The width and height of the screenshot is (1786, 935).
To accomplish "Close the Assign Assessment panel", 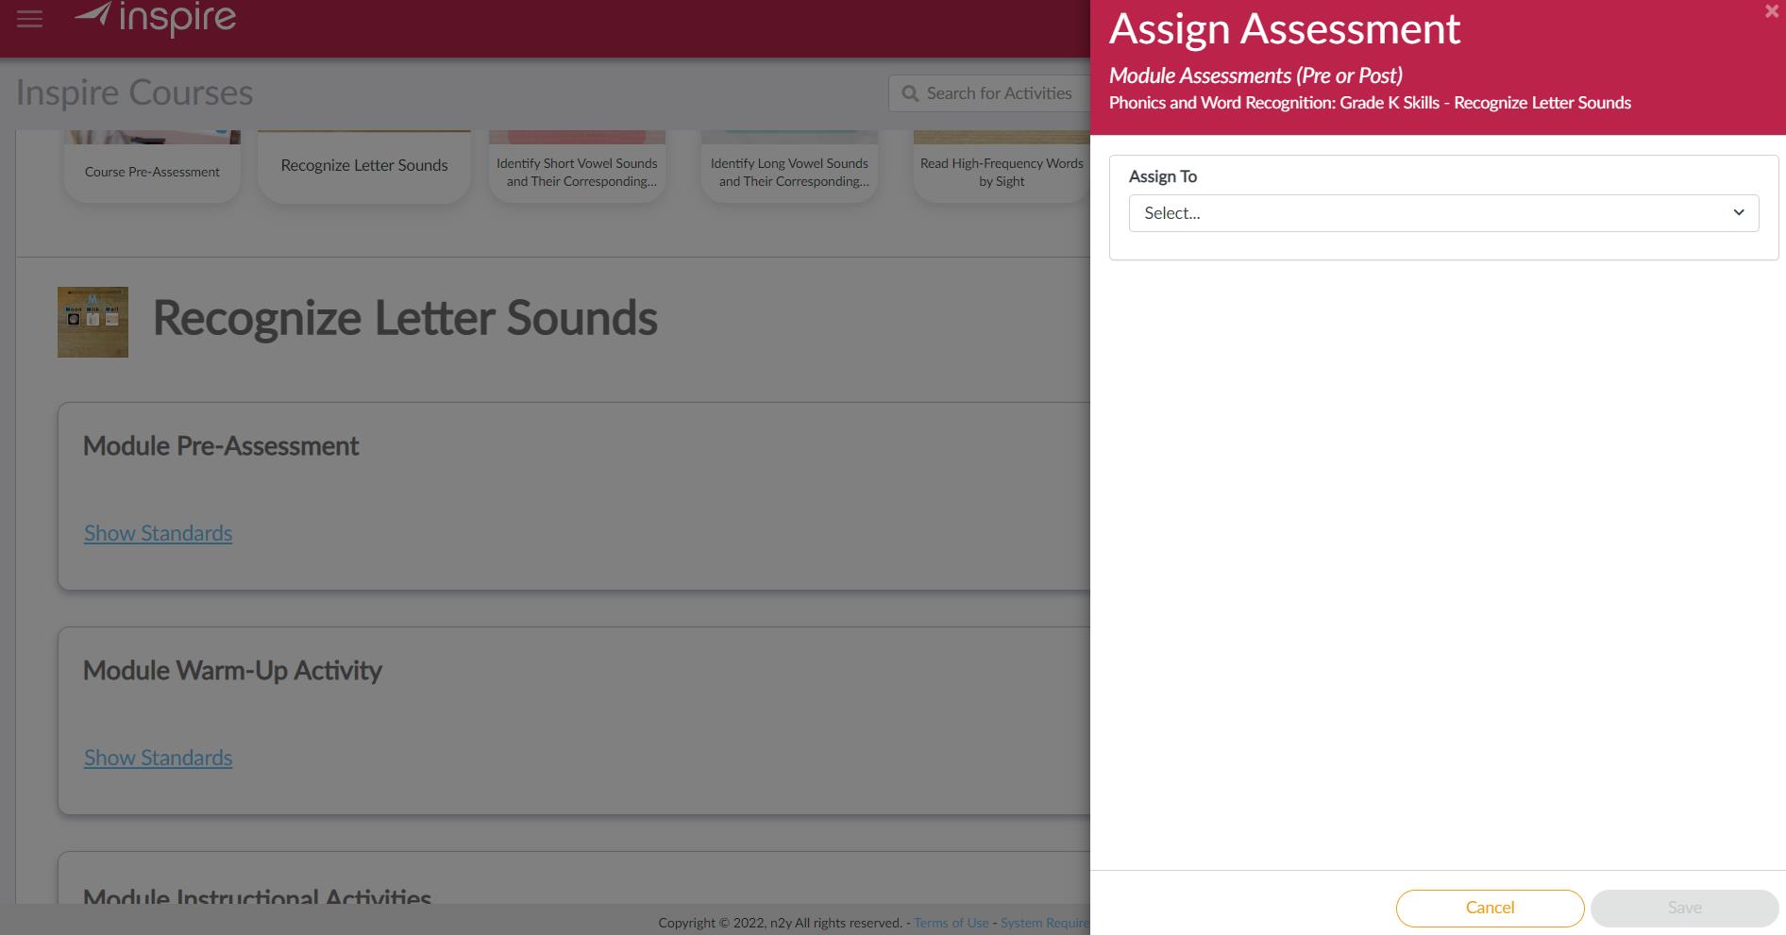I will pos(1771,11).
